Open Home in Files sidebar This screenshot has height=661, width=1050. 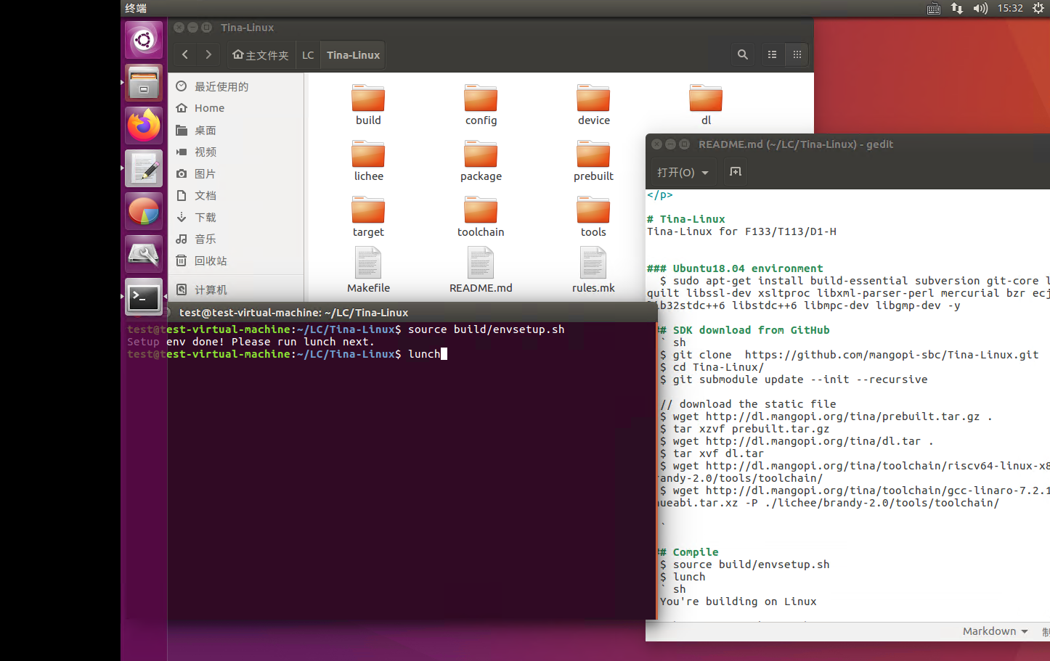(236, 108)
